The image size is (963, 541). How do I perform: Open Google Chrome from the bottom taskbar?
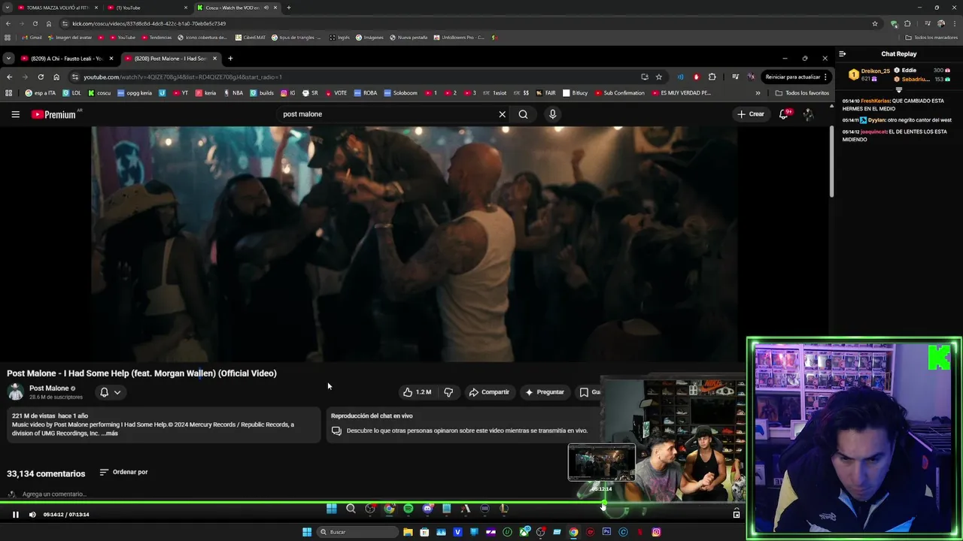[573, 532]
